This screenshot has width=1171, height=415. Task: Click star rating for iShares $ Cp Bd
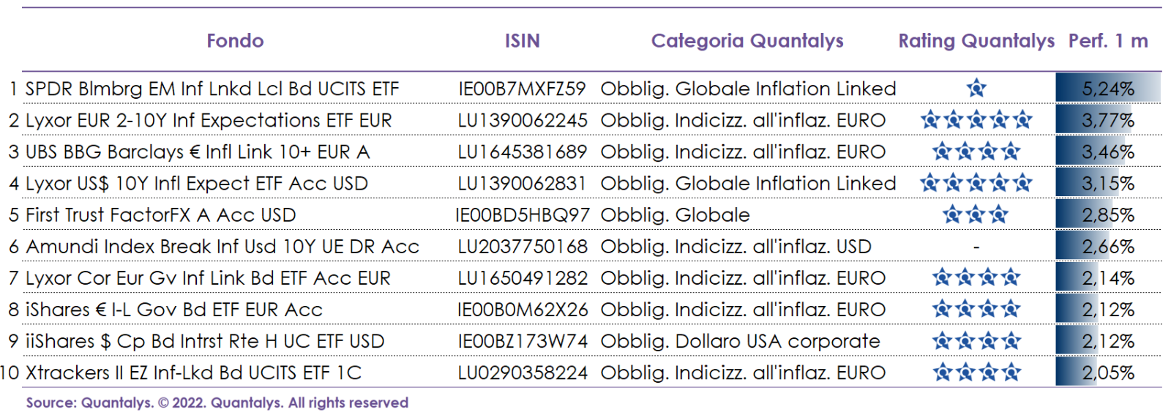click(x=976, y=341)
